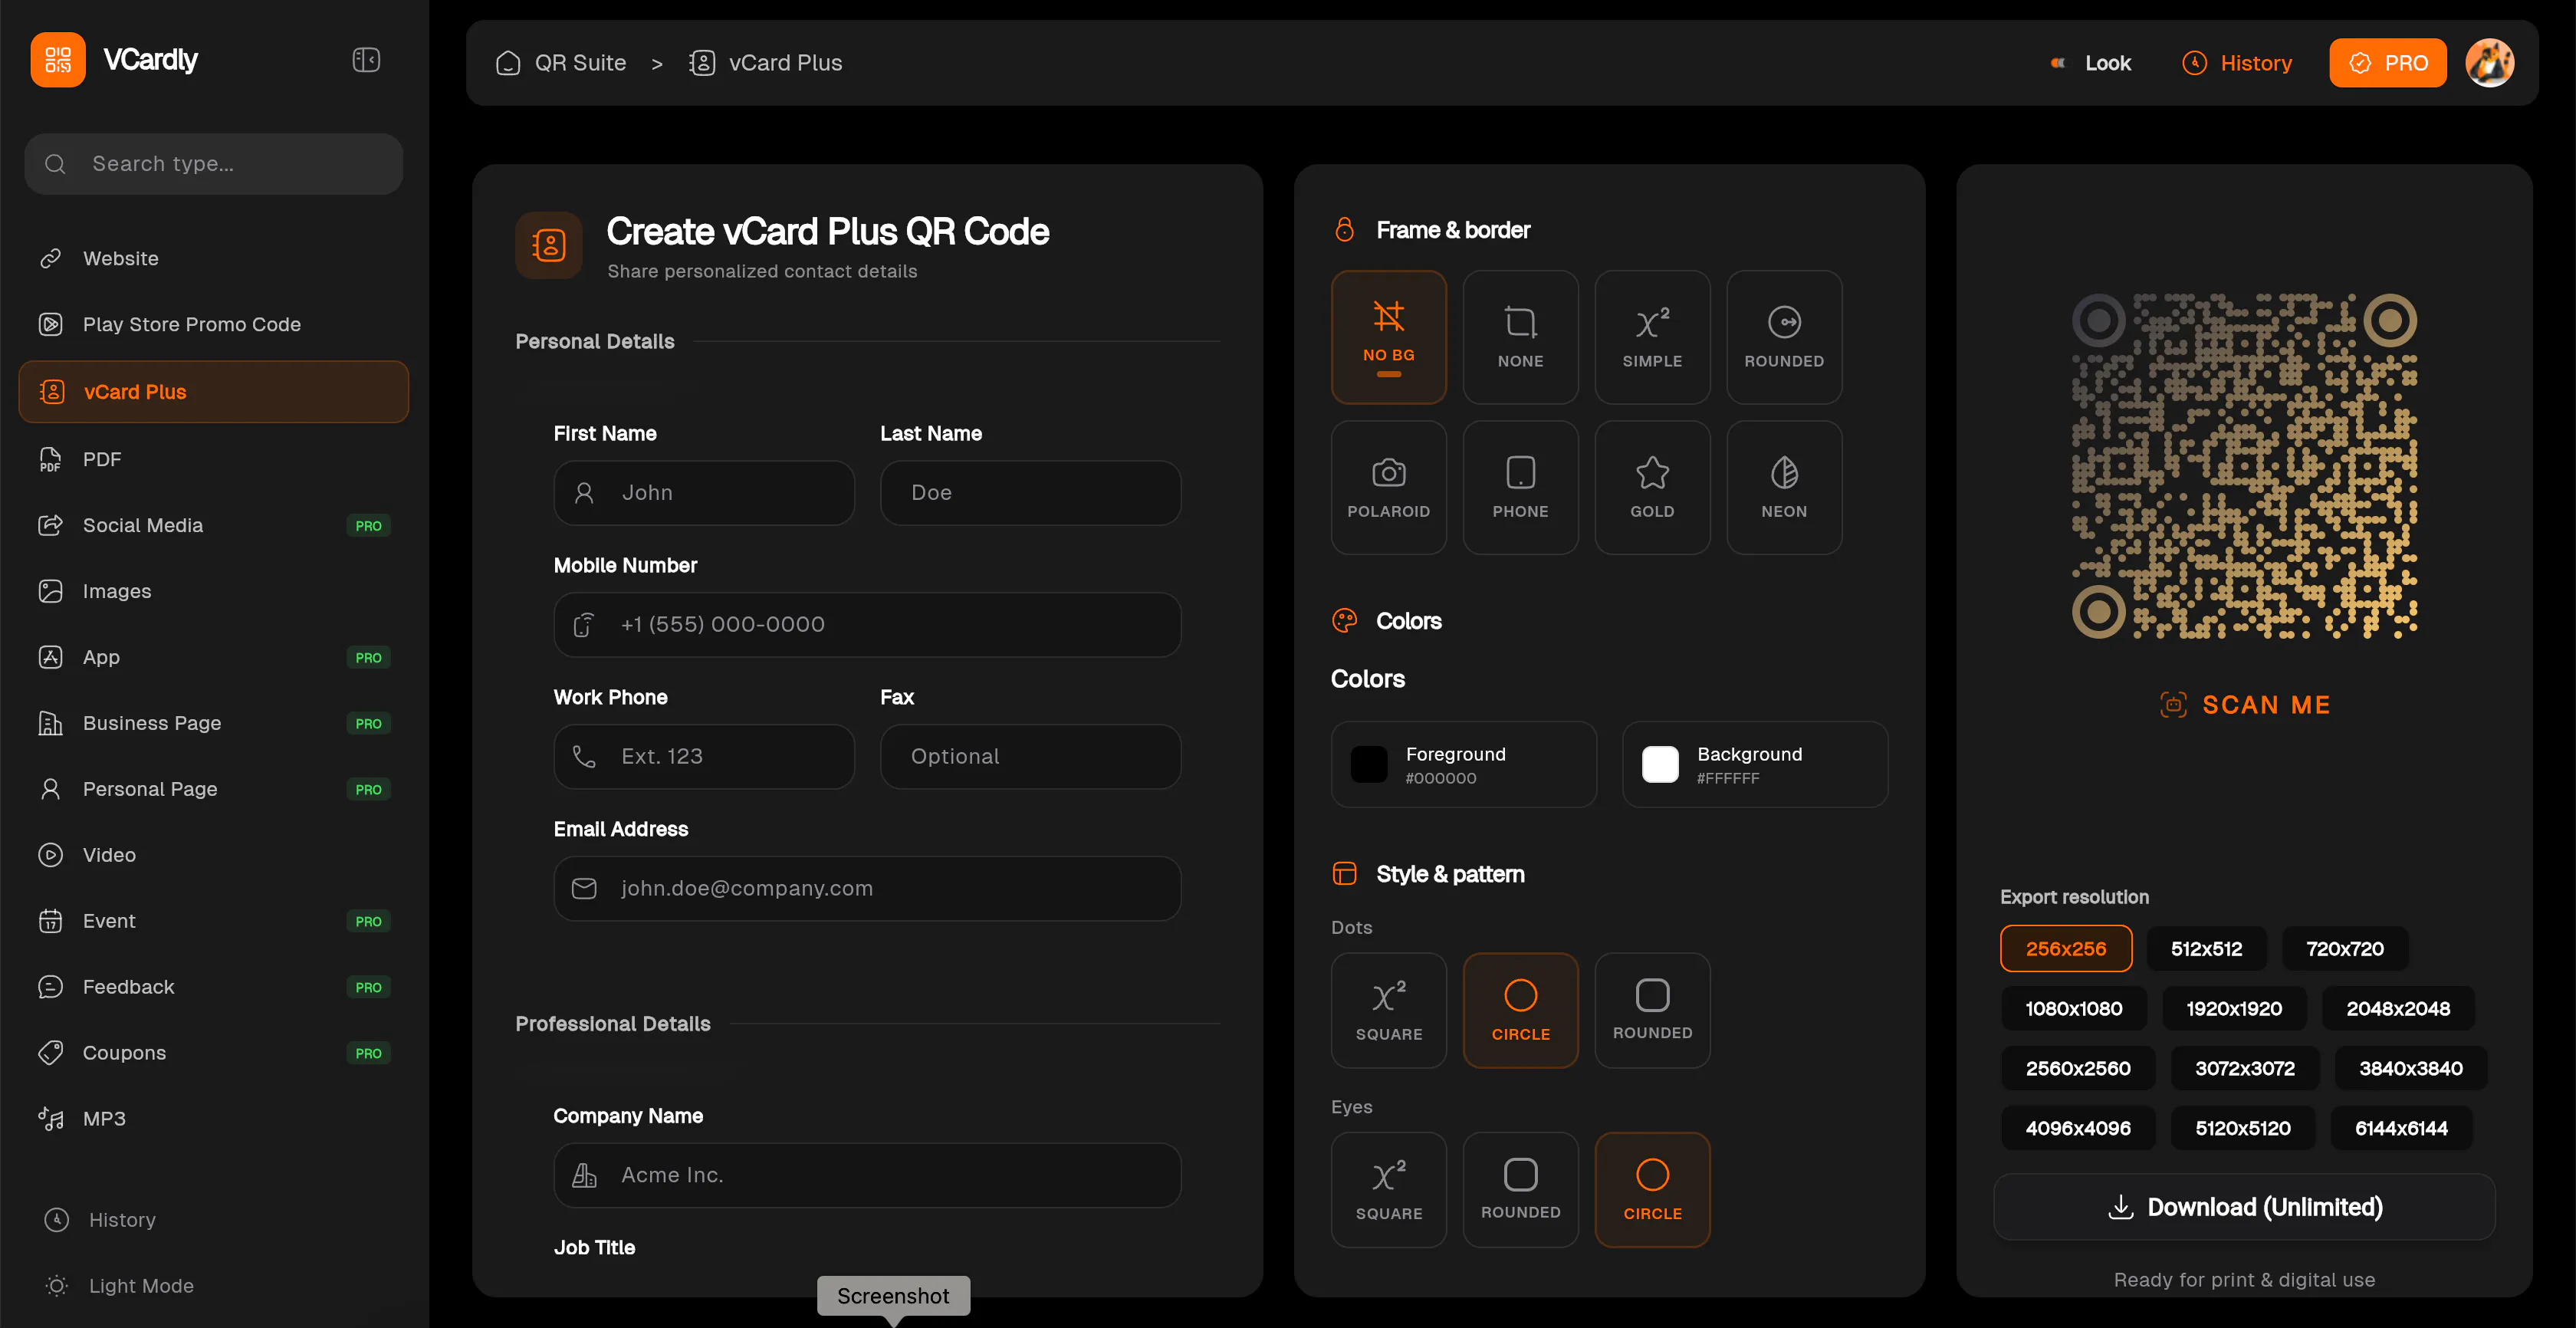
Task: Click the QR Suite home icon
Action: (508, 63)
